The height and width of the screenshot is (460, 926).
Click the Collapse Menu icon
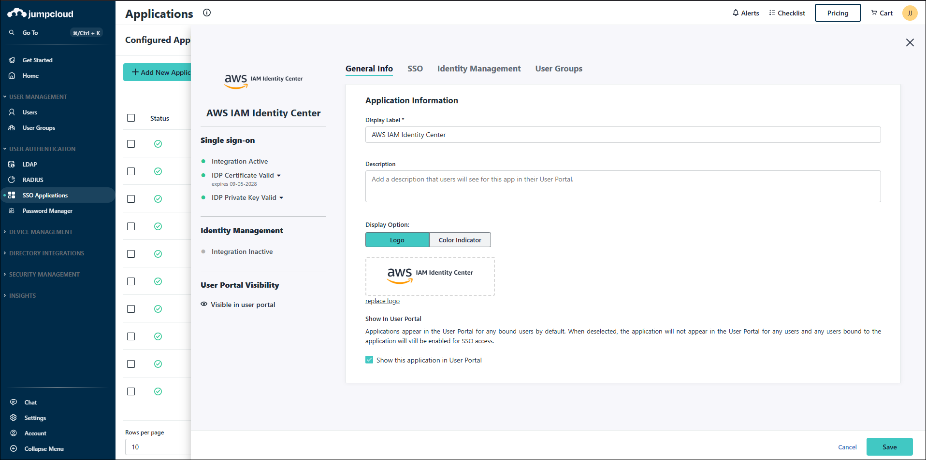[14, 449]
